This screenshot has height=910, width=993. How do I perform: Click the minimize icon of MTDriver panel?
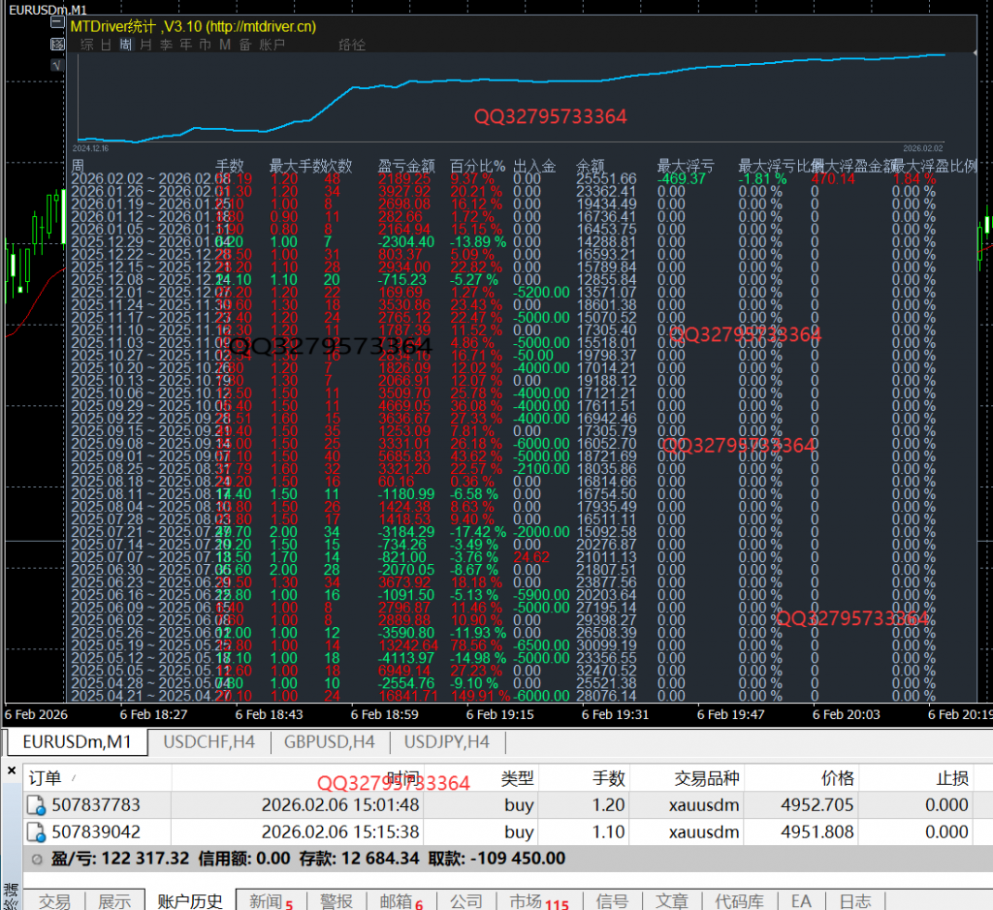pos(56,27)
